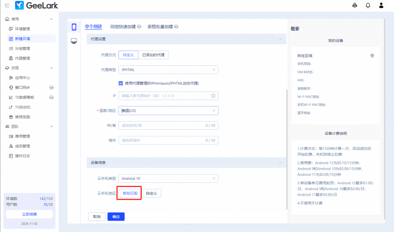This screenshot has width=394, height=232.
Task: Choose 自定义 for cloud phone region
Action: coord(152,193)
